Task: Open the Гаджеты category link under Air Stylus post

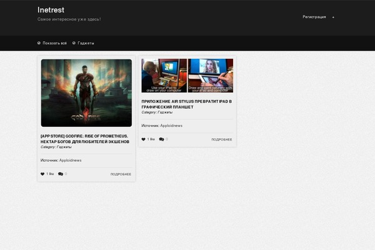Action: [165, 112]
